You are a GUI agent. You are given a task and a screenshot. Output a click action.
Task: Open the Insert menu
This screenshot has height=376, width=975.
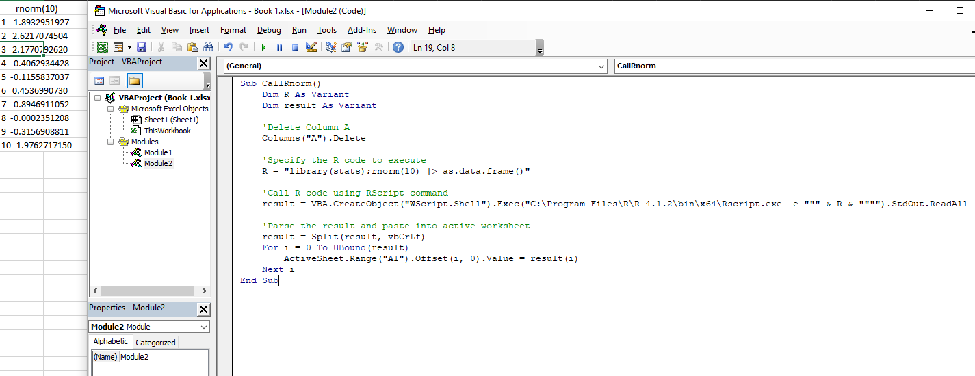pos(199,30)
